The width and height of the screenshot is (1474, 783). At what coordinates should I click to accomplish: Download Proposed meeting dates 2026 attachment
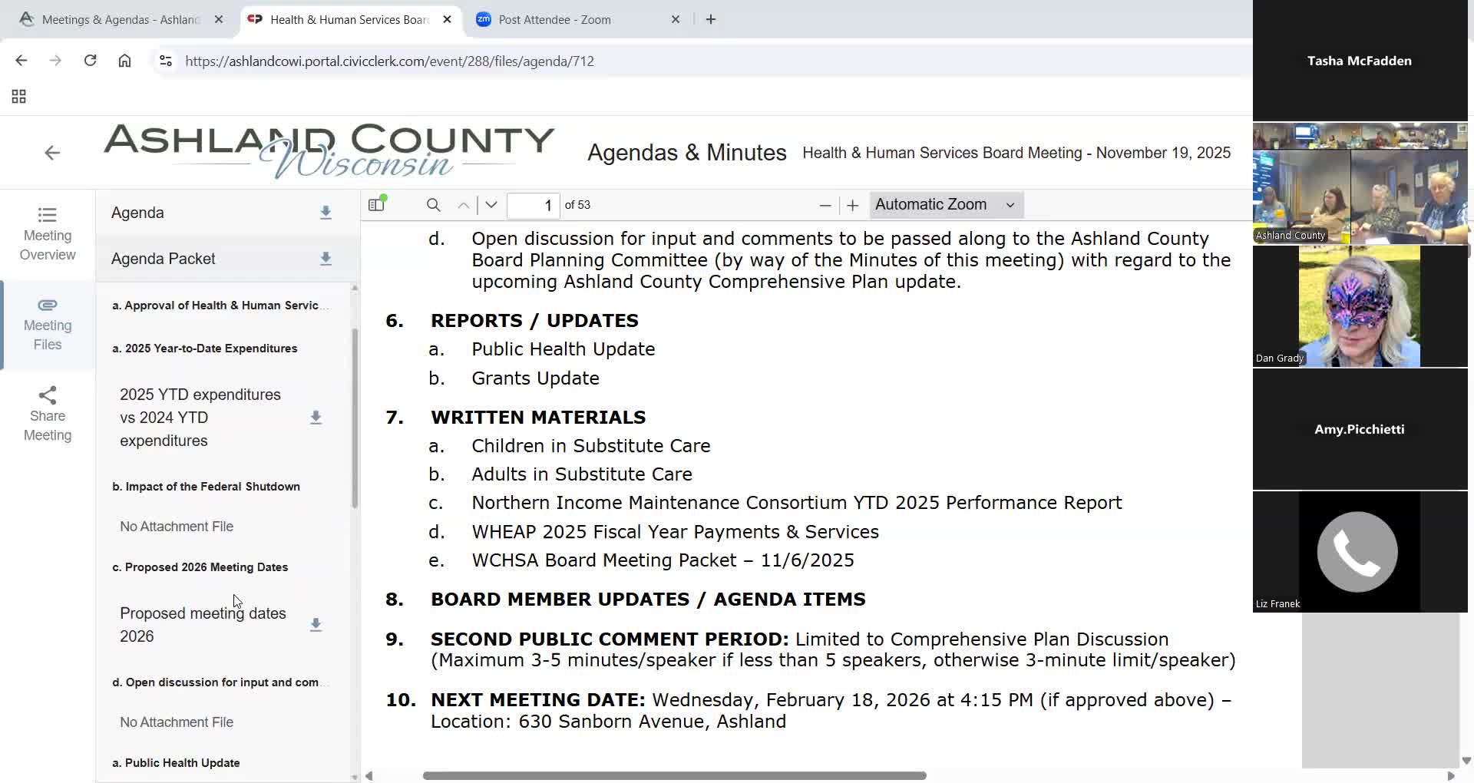[316, 625]
